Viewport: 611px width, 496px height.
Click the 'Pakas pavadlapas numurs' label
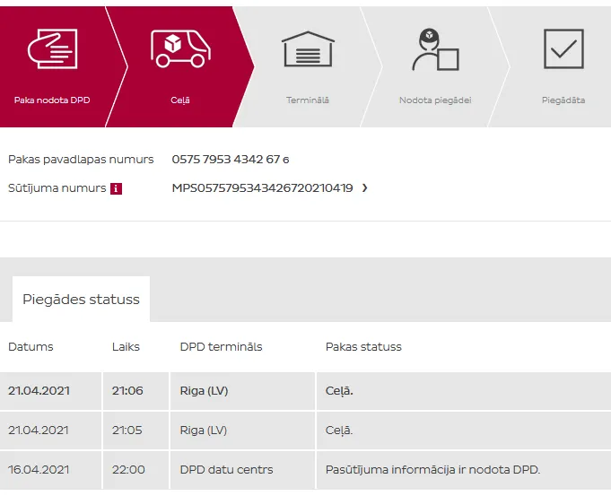coord(81,160)
